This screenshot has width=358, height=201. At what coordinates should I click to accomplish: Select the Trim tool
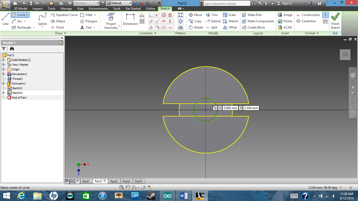(214, 15)
